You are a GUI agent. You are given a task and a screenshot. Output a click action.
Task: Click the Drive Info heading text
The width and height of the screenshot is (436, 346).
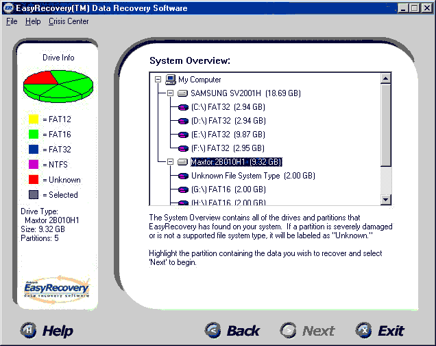58,58
